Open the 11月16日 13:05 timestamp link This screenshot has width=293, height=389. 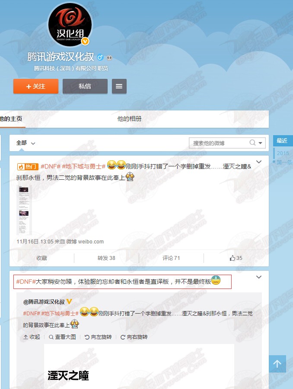[x=35, y=242]
